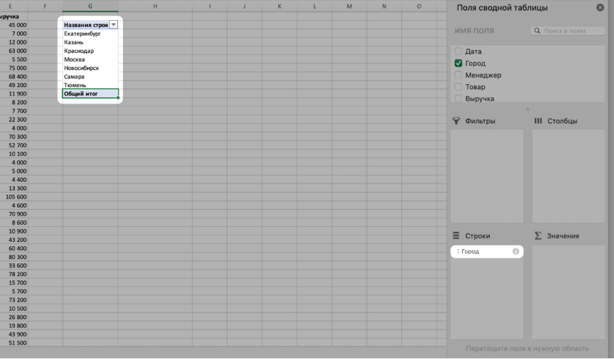Select the cell with value 63 000
This screenshot has width=614, height=359.
point(14,51)
